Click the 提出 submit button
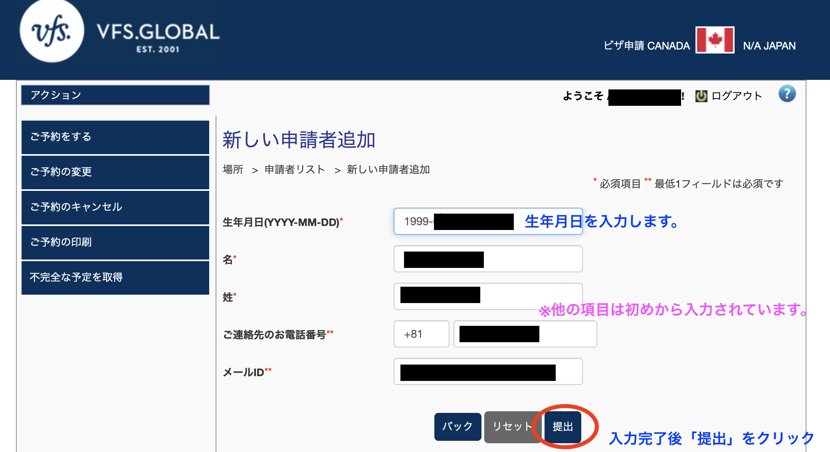 point(563,426)
